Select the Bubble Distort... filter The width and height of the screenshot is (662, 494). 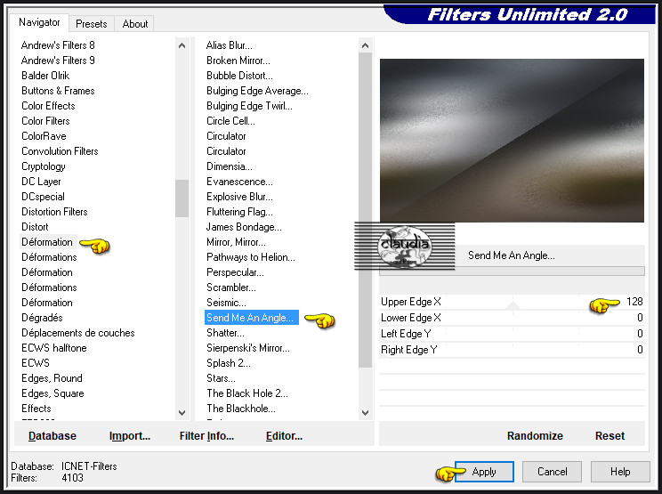239,76
